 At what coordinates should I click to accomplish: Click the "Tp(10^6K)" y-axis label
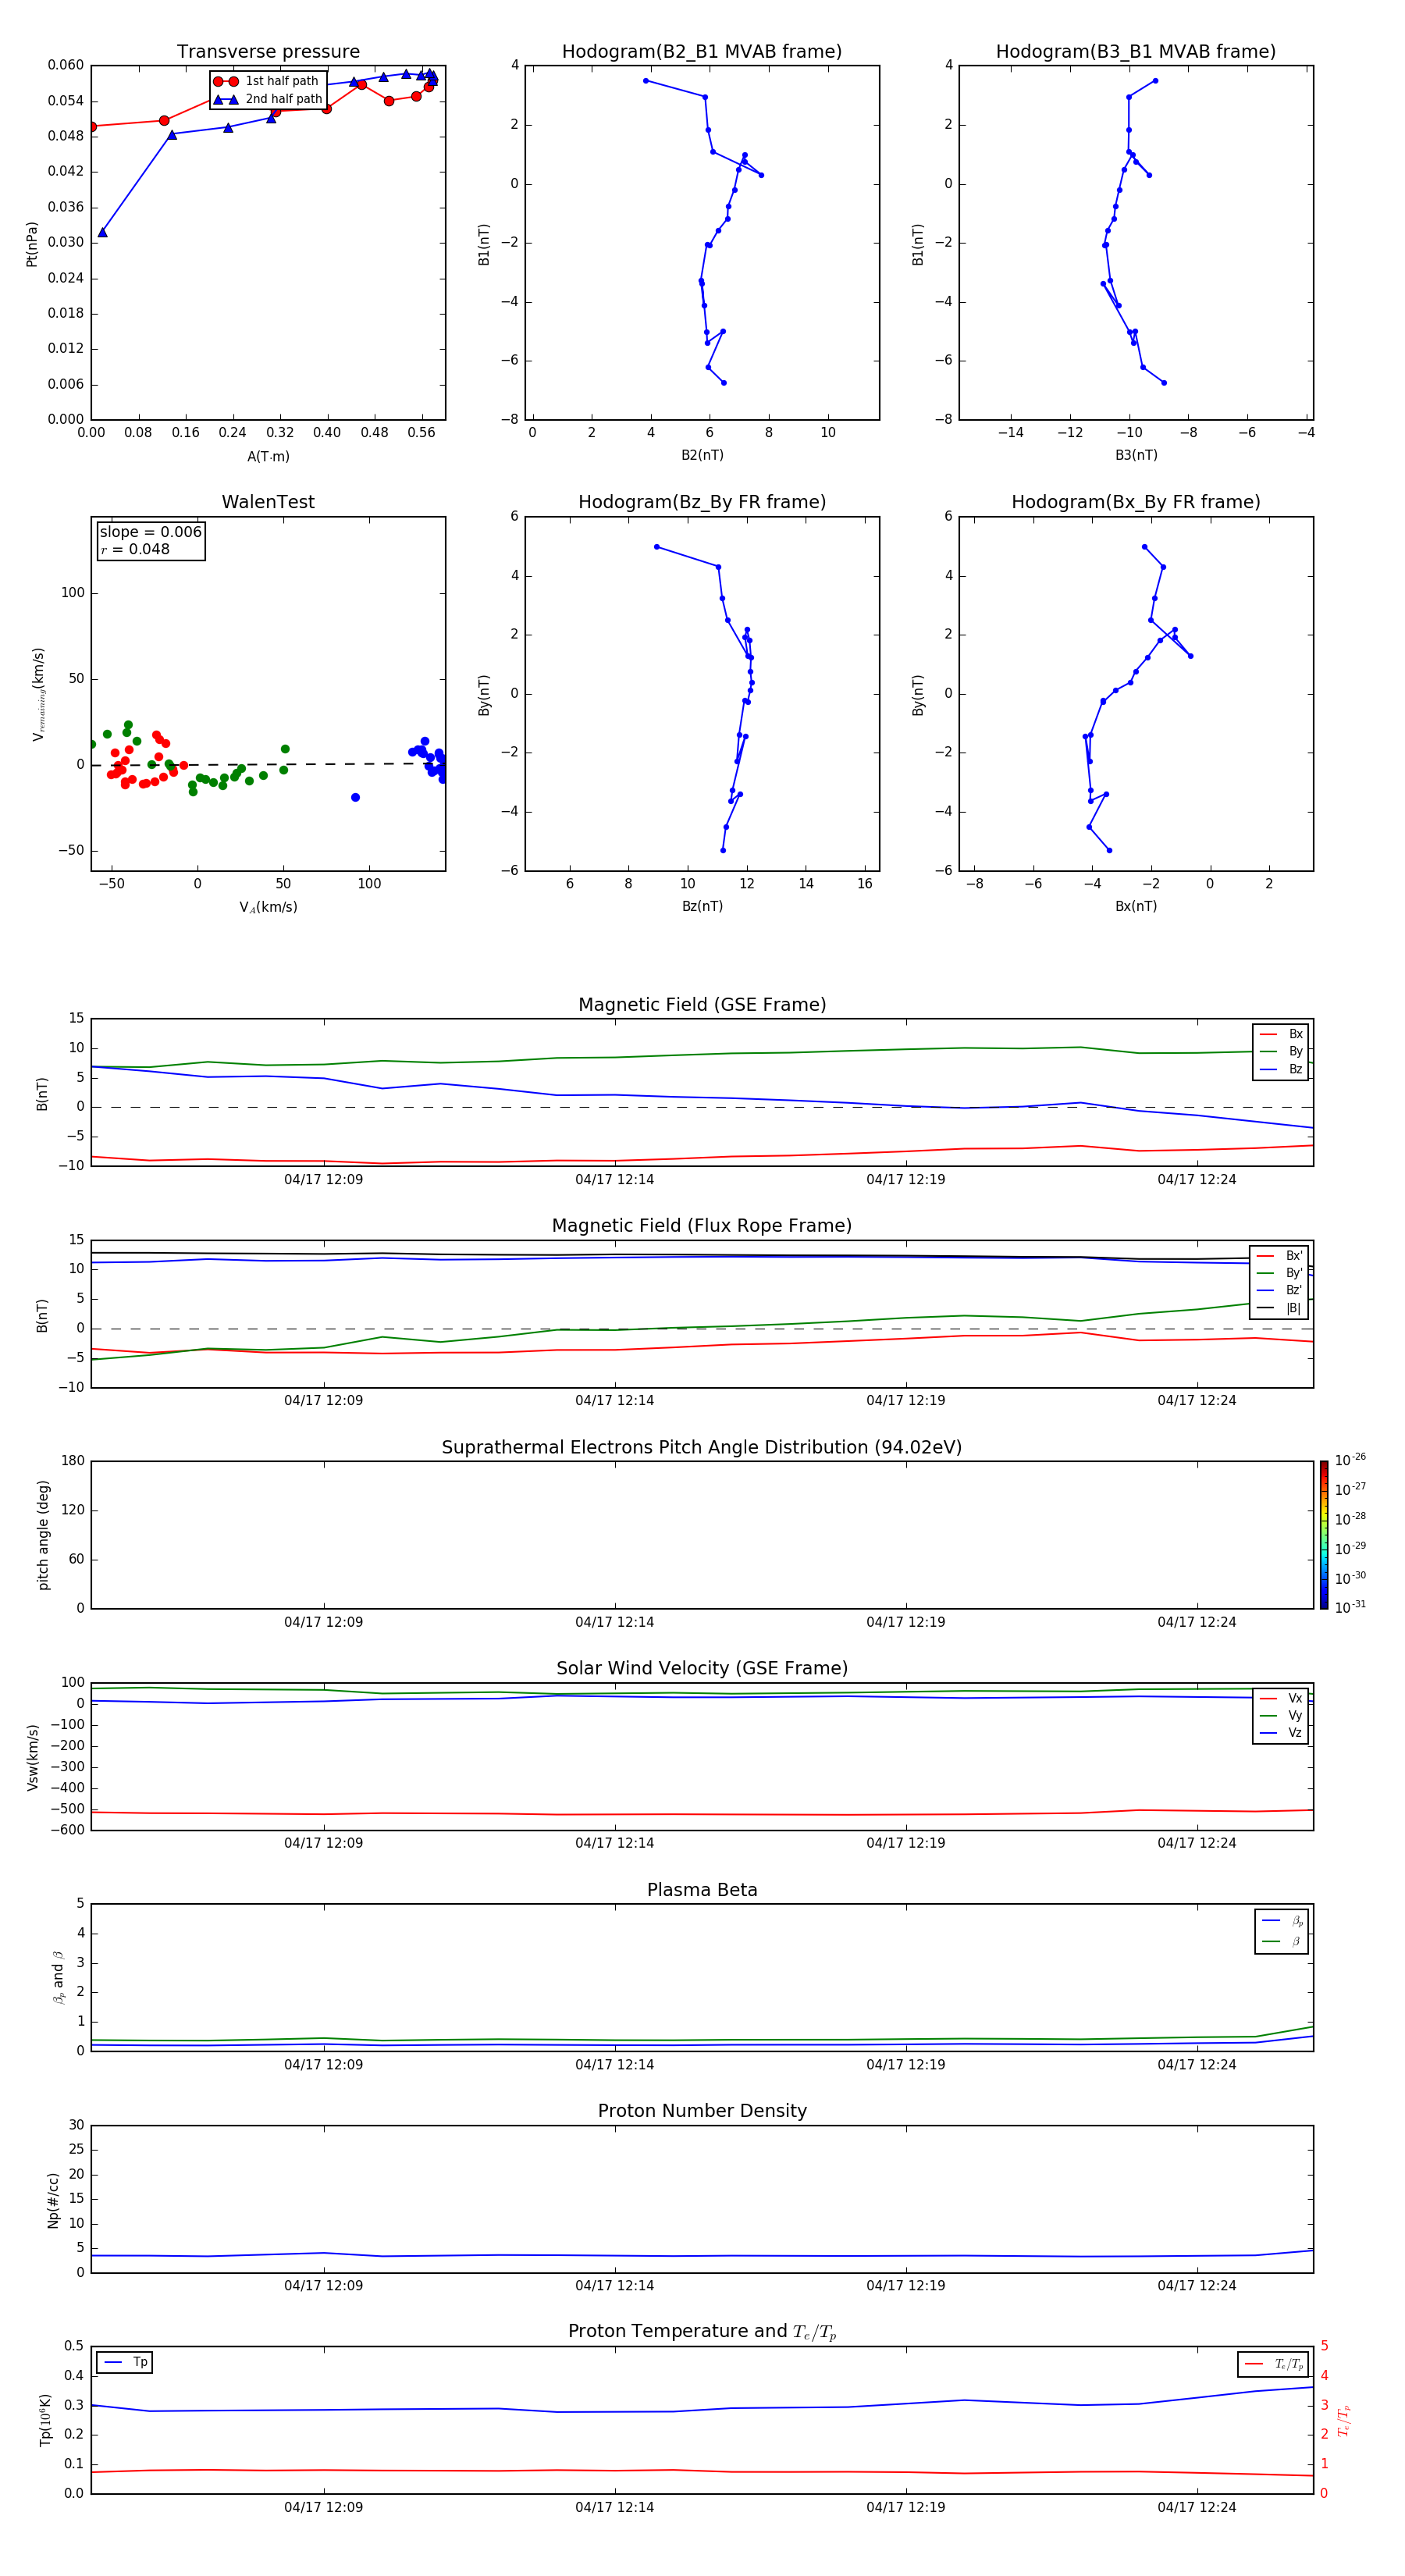click(x=45, y=2420)
